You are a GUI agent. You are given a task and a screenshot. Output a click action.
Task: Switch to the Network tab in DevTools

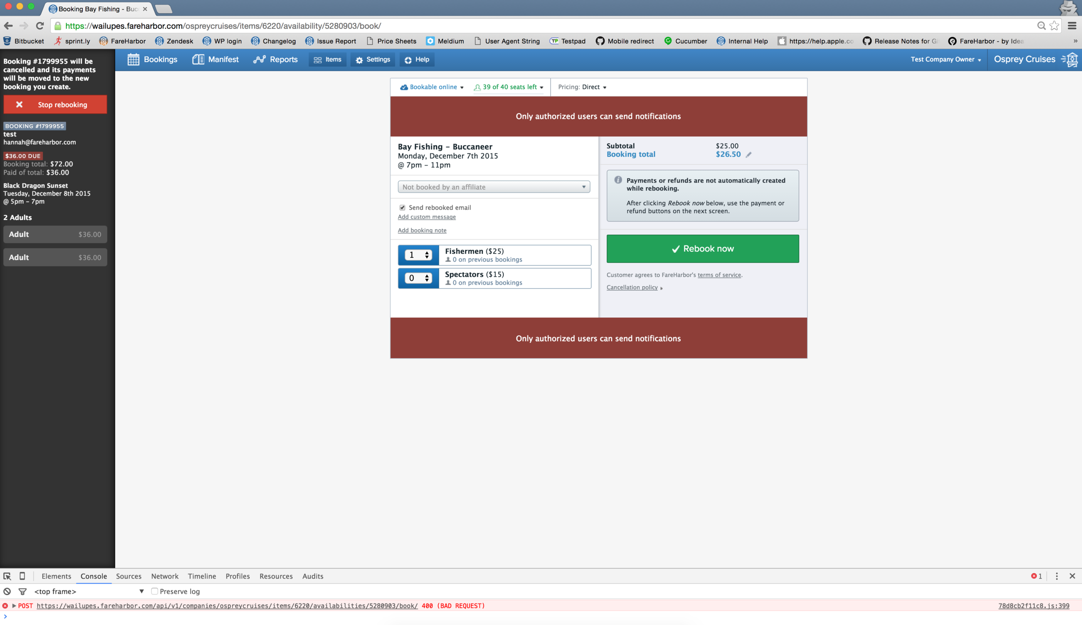[x=164, y=576]
